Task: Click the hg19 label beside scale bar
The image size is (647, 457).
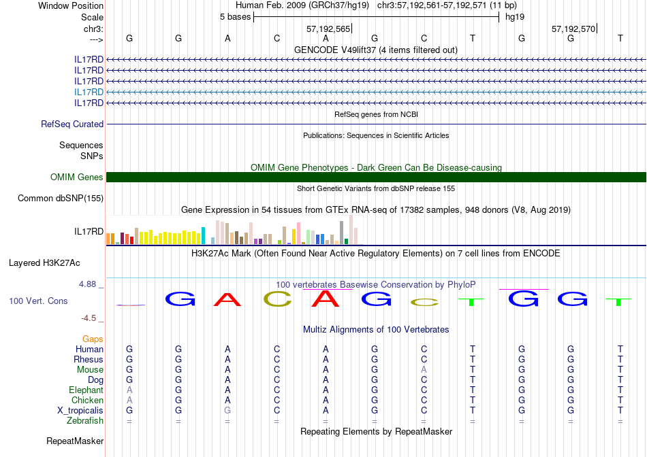Action: (515, 17)
